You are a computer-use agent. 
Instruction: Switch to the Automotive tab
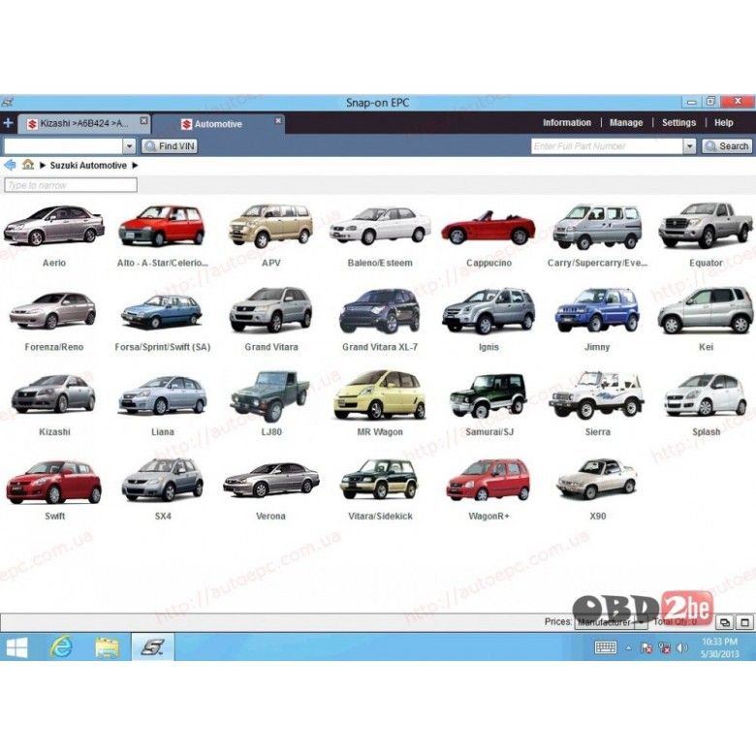tap(218, 124)
